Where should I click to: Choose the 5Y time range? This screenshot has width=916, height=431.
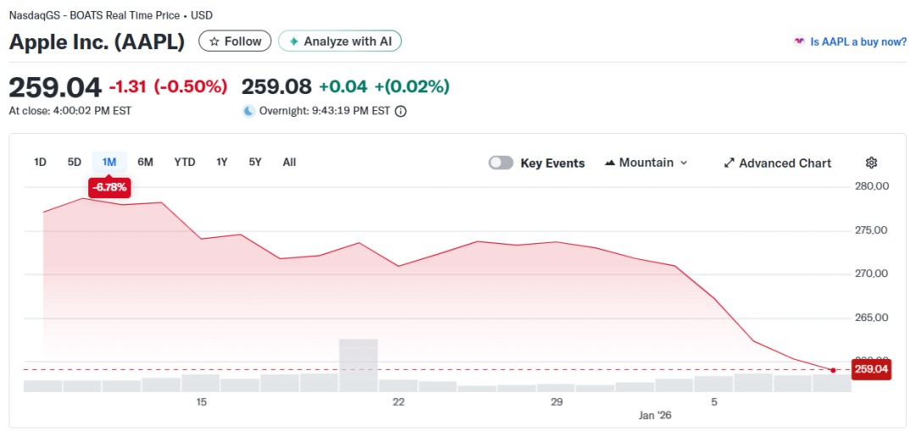point(255,162)
